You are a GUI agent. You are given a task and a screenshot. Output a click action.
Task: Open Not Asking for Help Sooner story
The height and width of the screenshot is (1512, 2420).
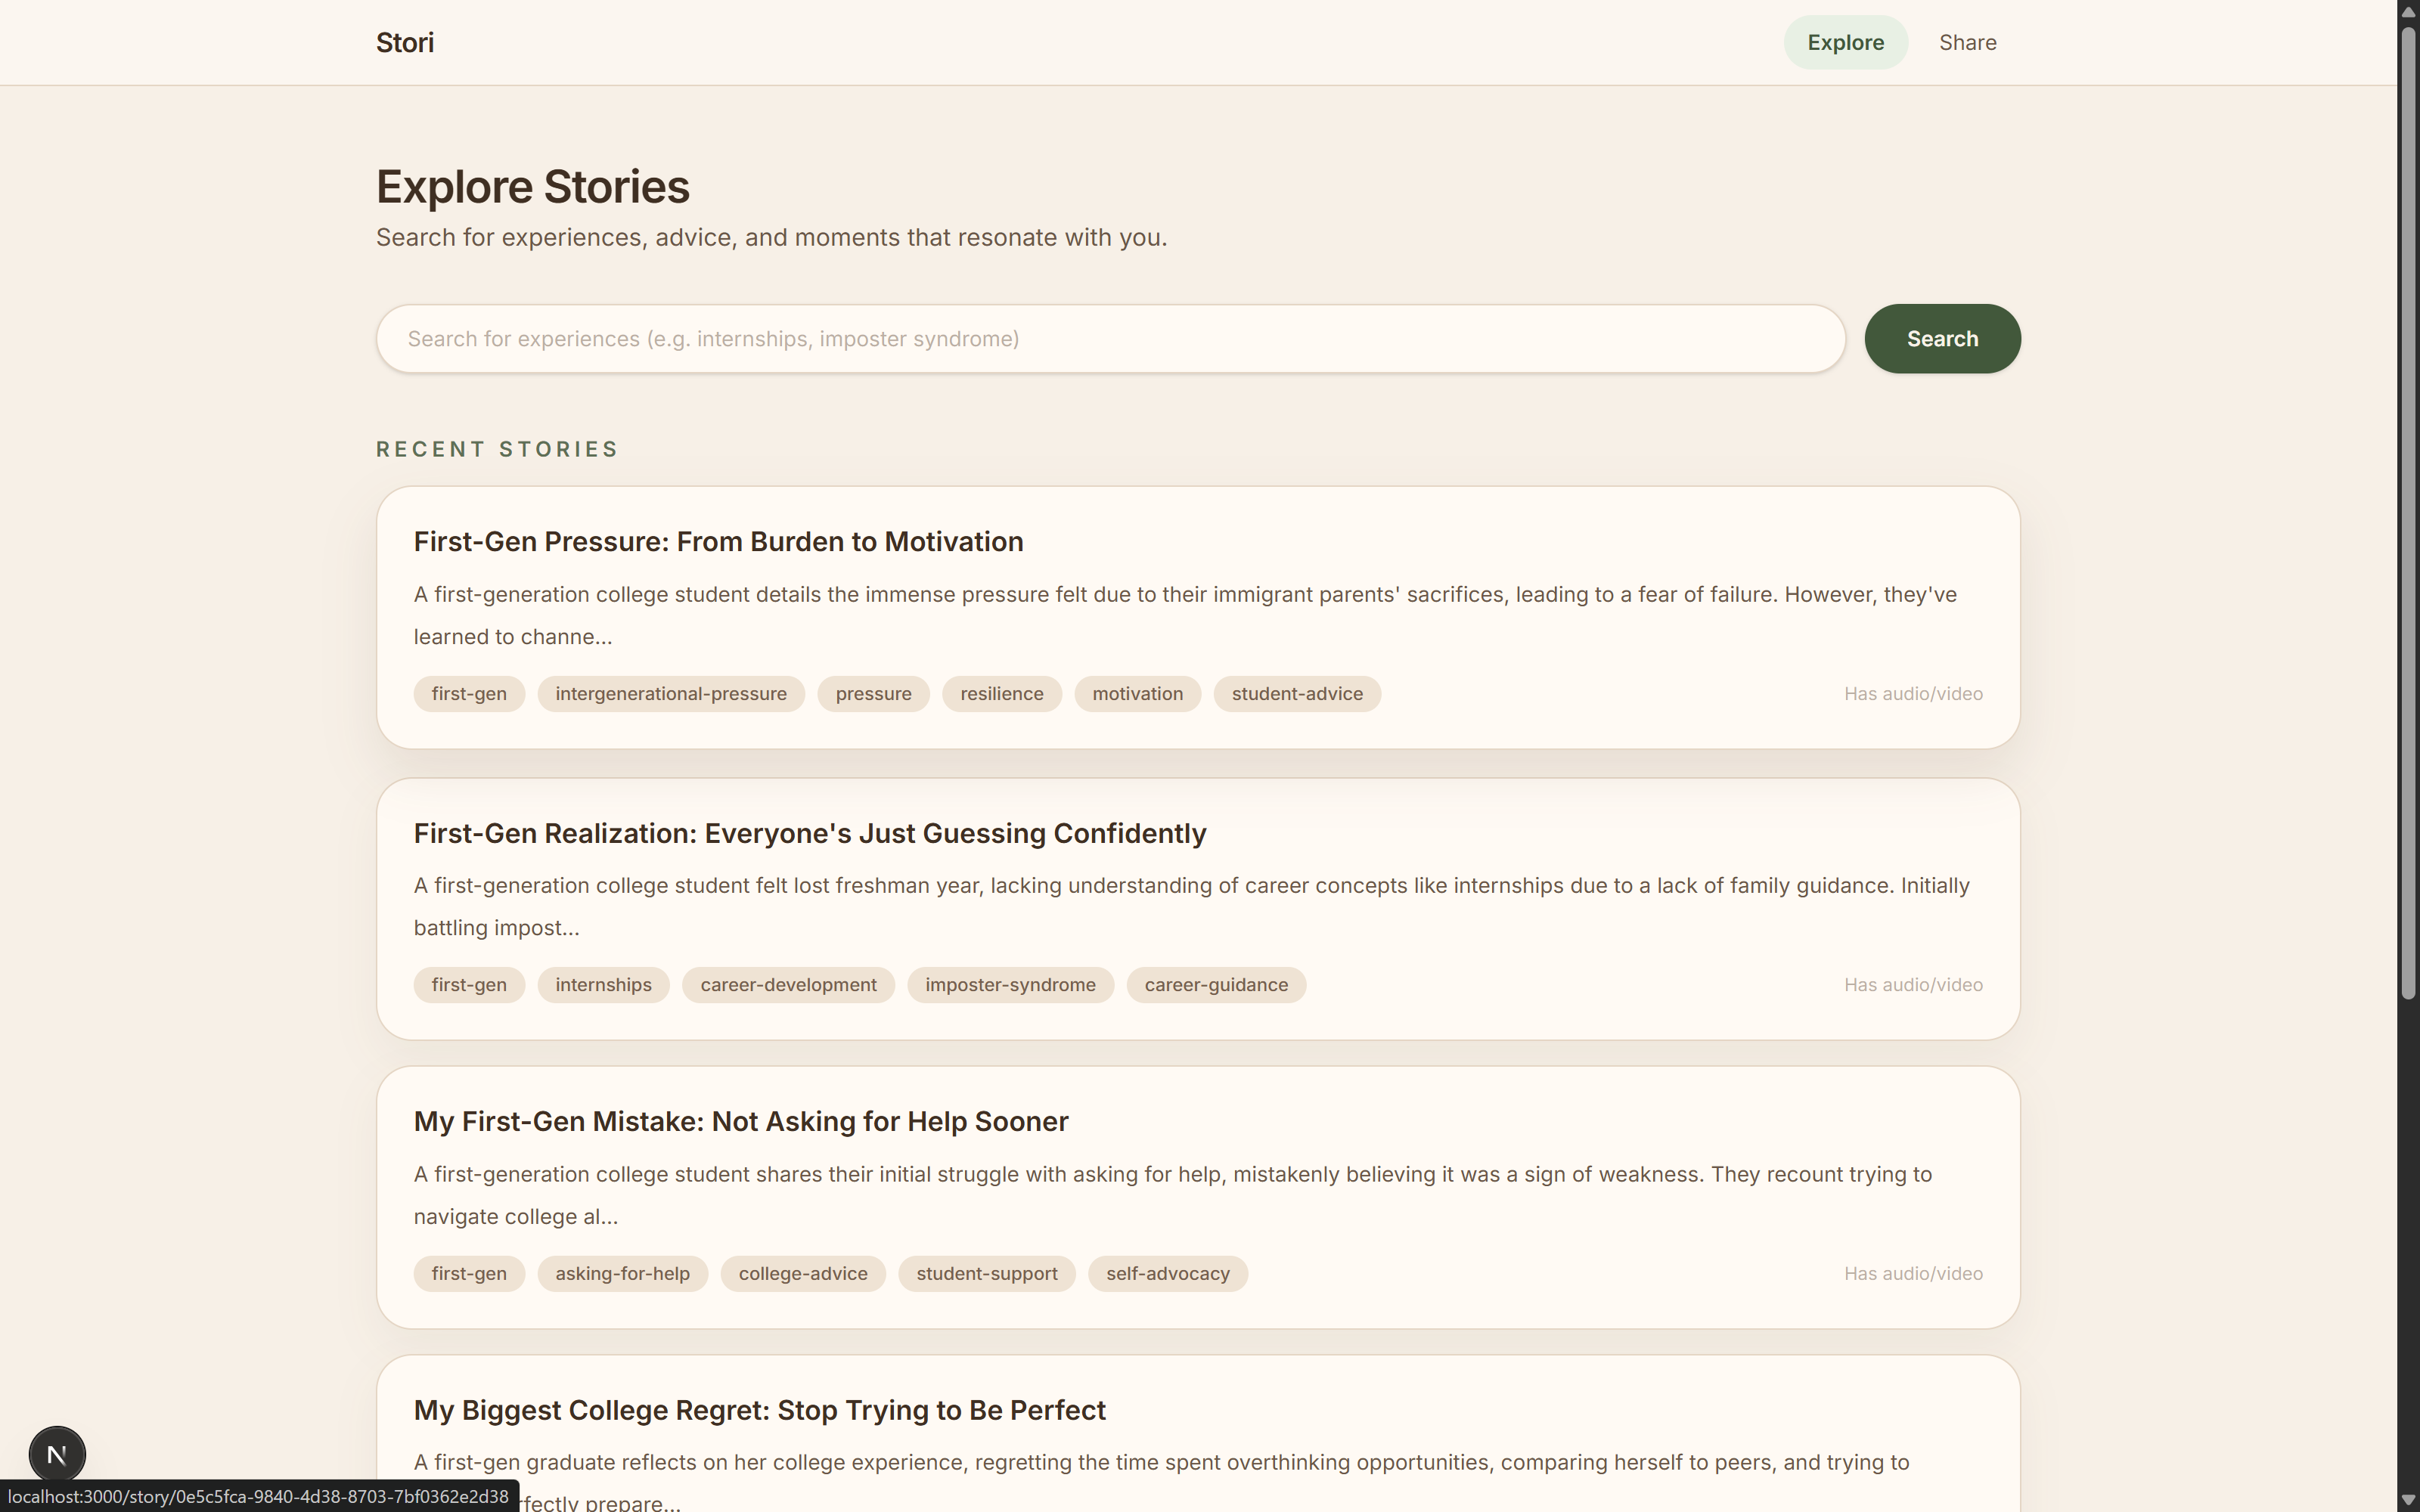(x=740, y=1122)
